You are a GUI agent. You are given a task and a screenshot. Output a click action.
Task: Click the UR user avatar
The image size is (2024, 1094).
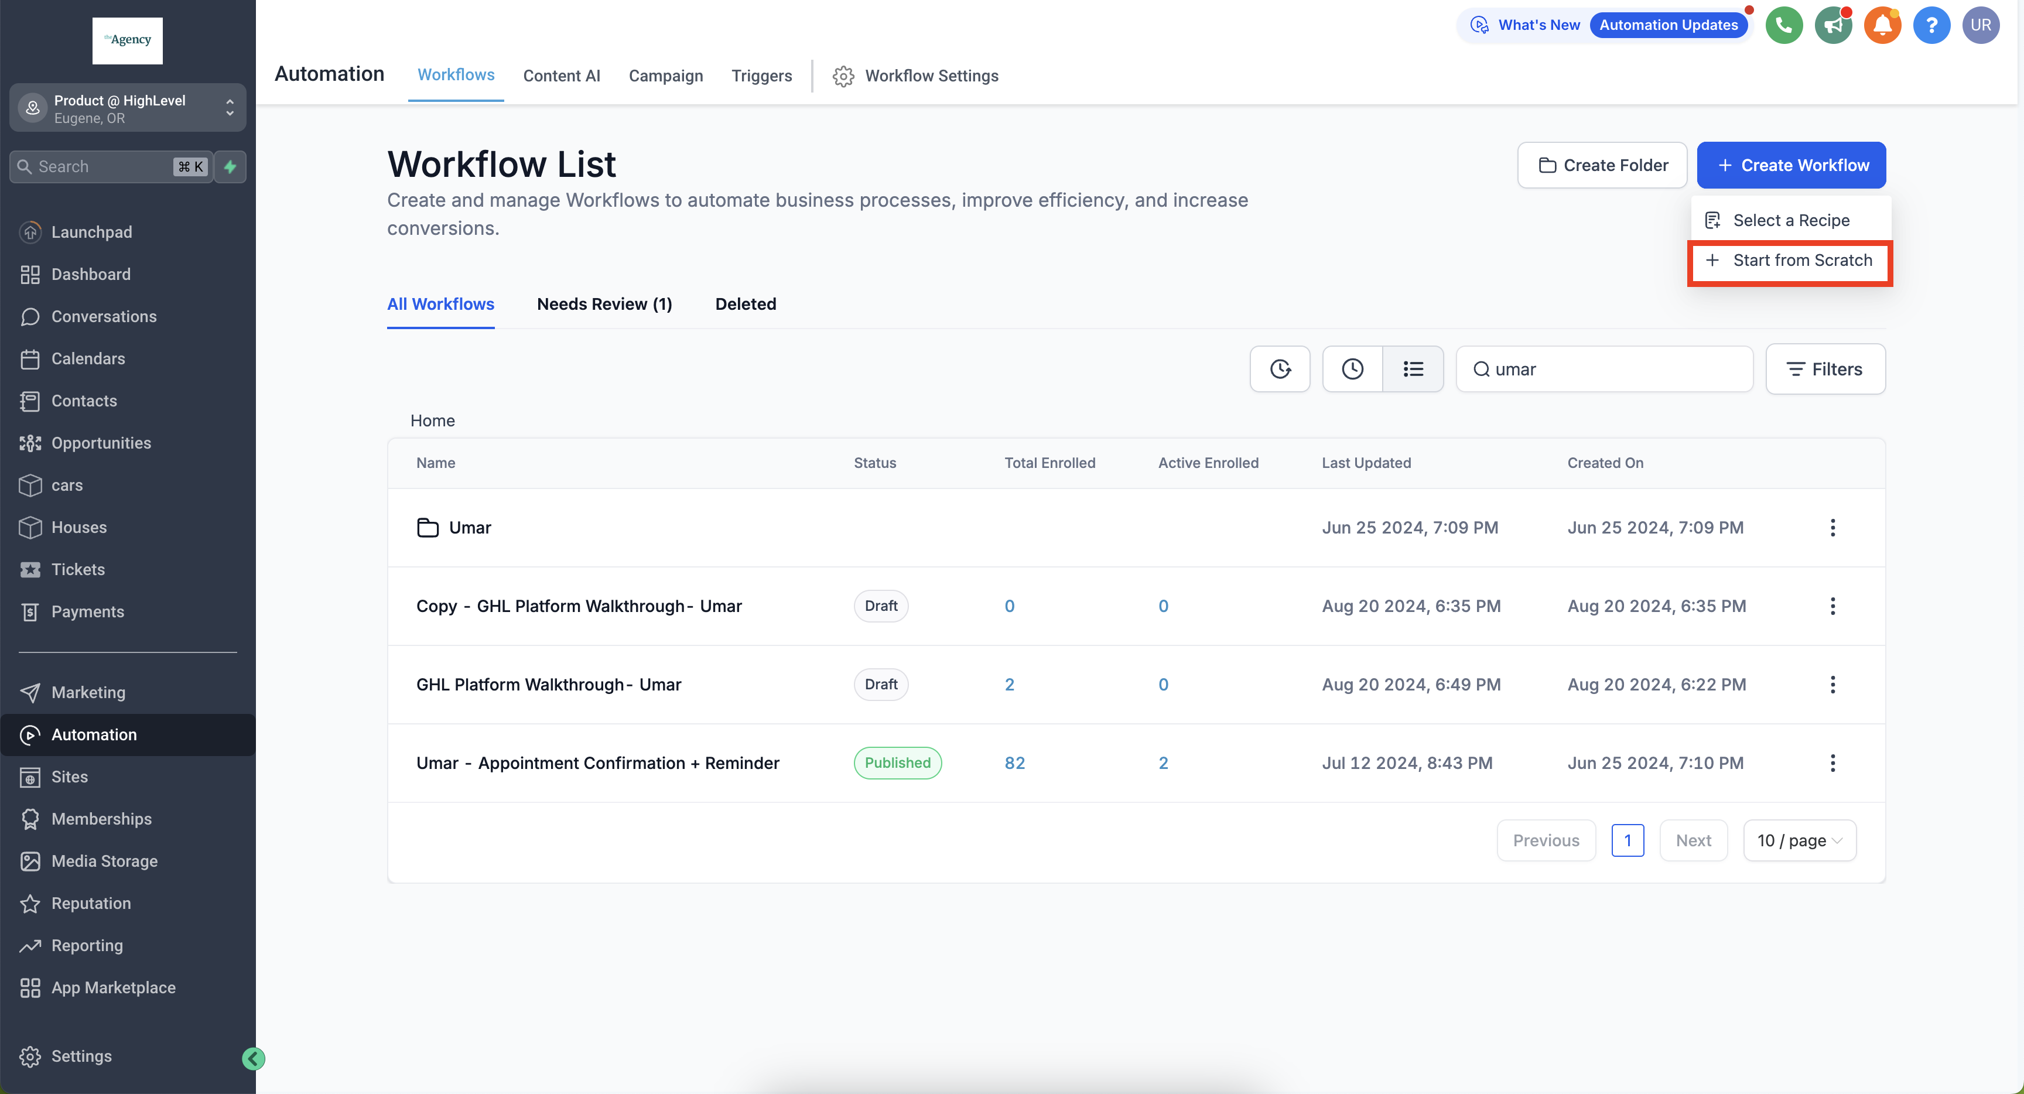1980,25
